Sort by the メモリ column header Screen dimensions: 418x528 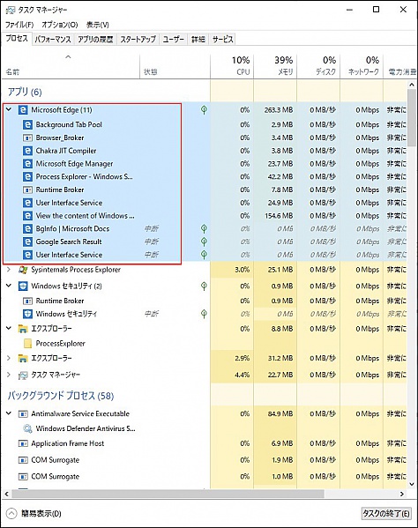click(x=275, y=66)
